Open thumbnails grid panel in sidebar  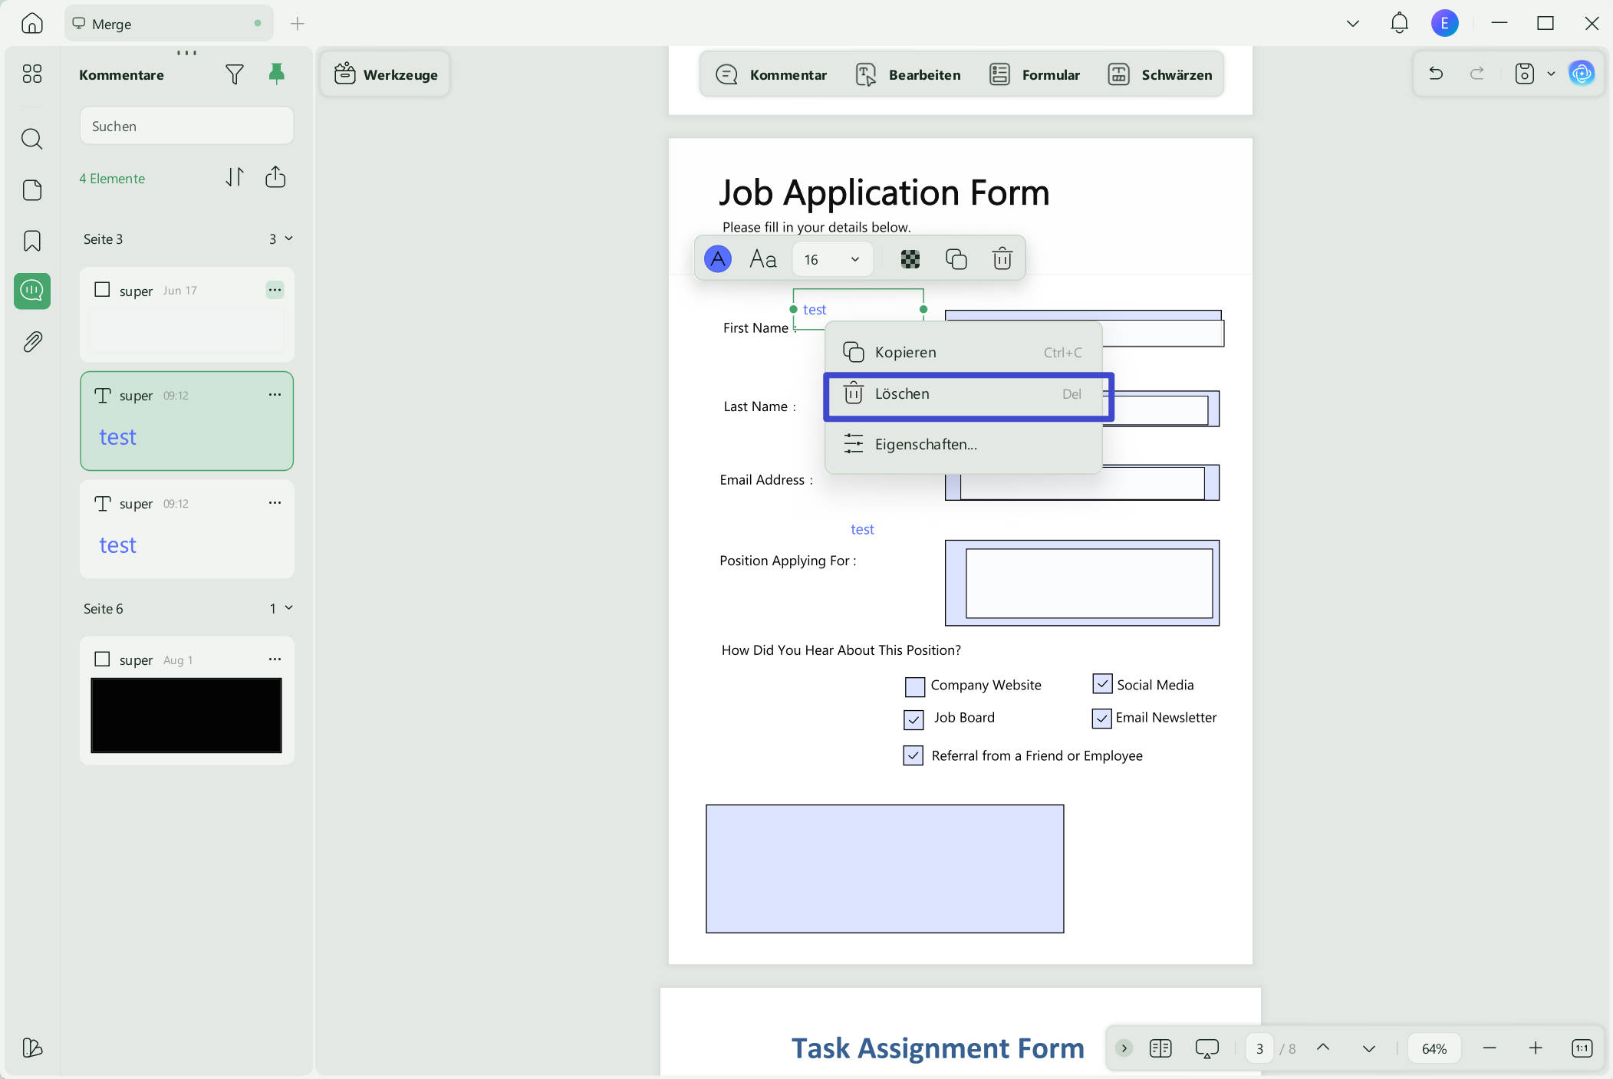coord(31,74)
